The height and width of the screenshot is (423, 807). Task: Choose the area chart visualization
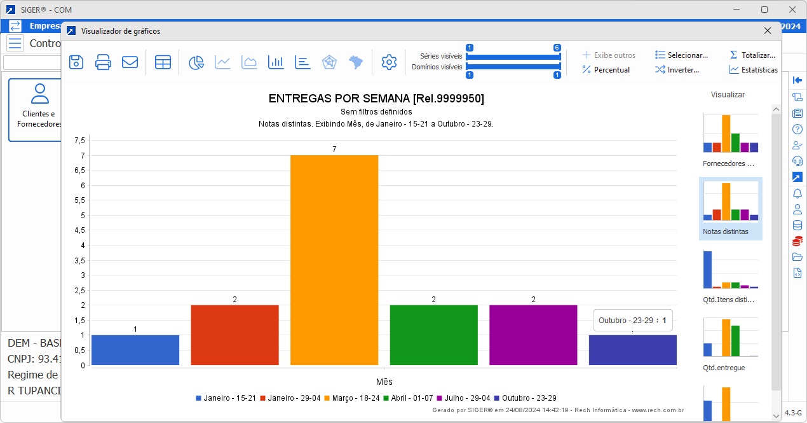tap(249, 62)
